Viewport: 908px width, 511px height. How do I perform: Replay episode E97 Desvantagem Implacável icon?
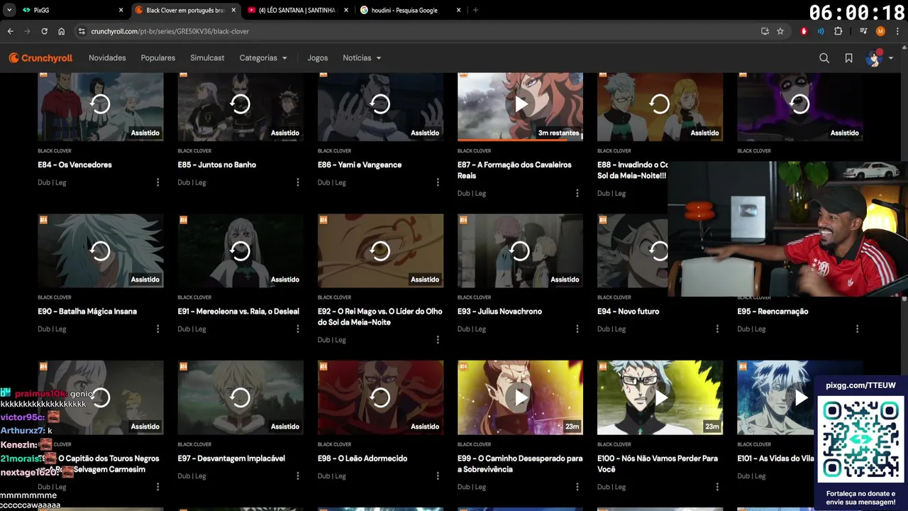240,398
